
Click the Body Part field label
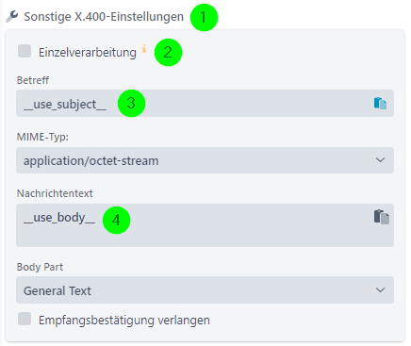click(40, 267)
